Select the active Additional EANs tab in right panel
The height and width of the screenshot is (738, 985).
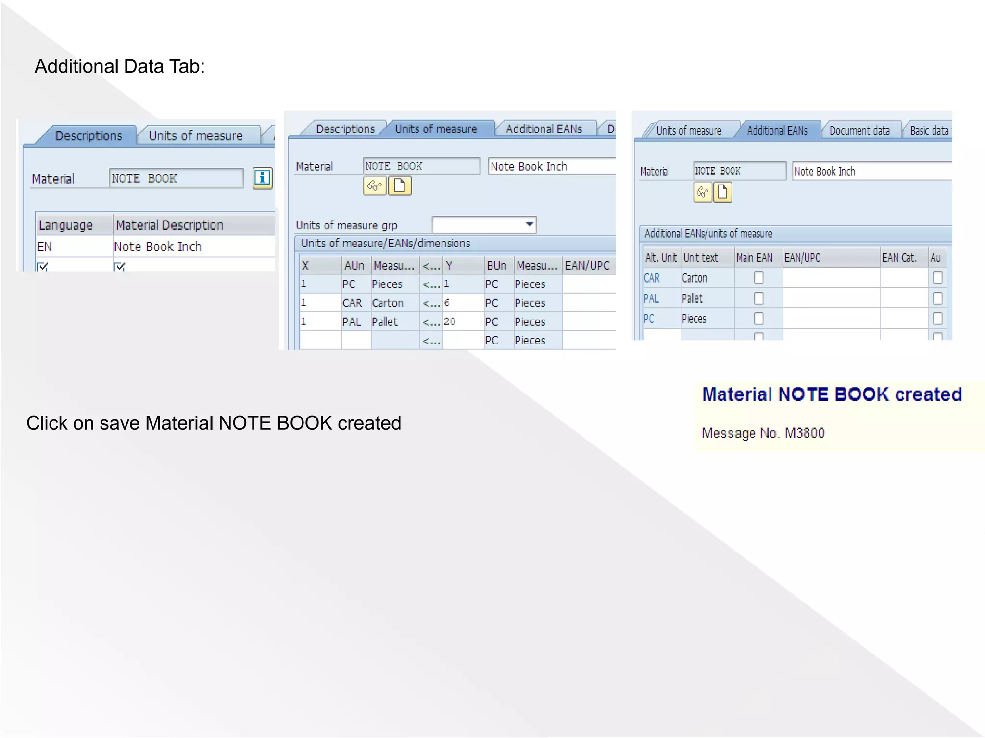pyautogui.click(x=777, y=131)
